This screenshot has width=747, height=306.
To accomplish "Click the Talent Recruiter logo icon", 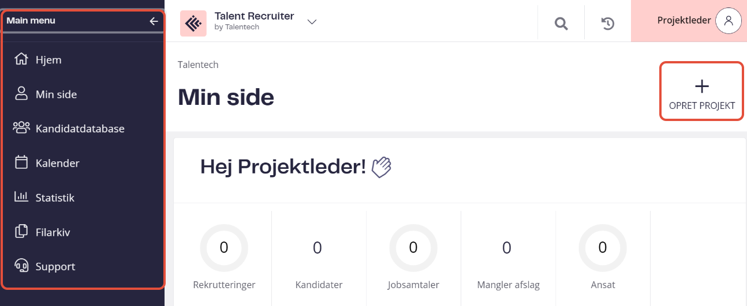I will [x=193, y=24].
